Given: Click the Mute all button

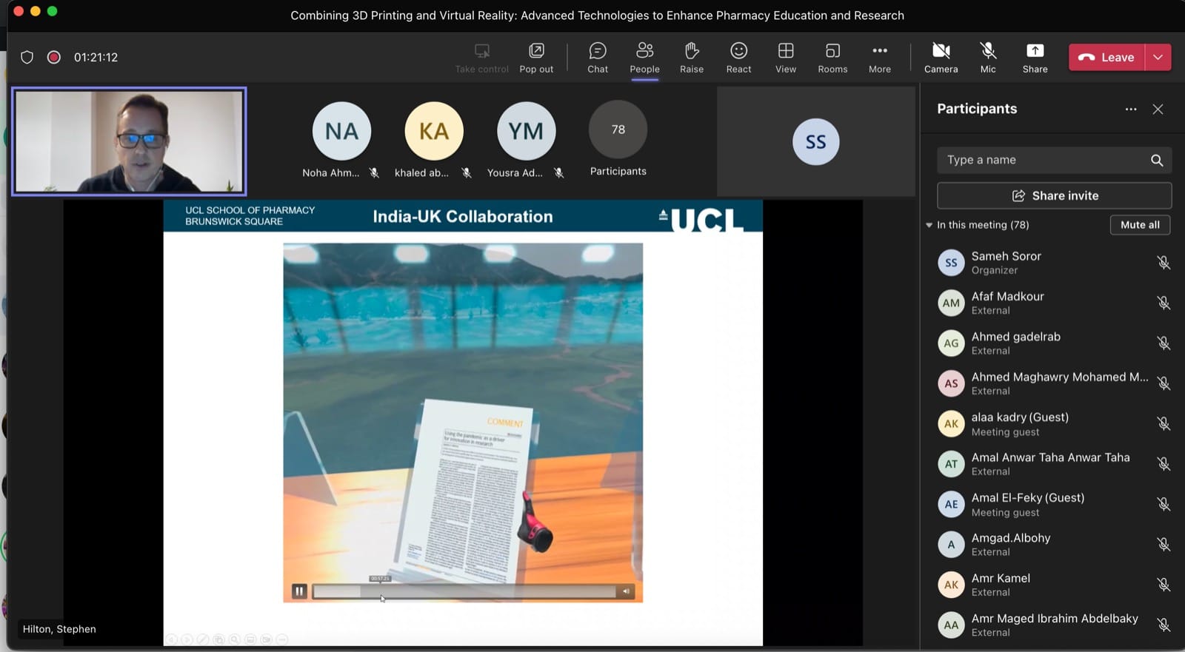Looking at the screenshot, I should tap(1139, 225).
